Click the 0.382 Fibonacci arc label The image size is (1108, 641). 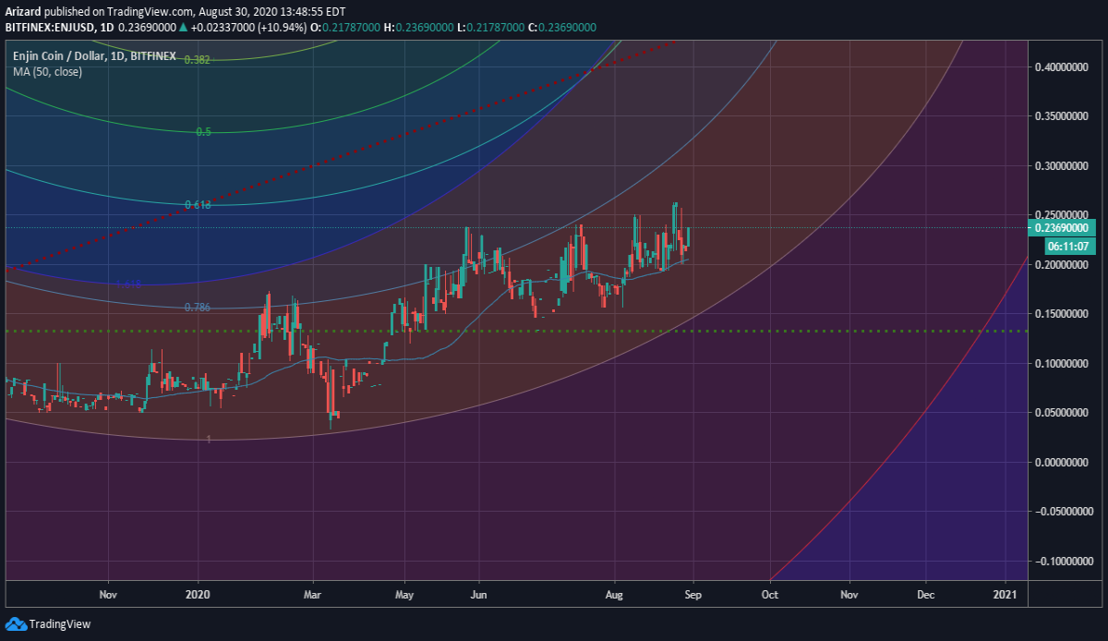coord(197,59)
